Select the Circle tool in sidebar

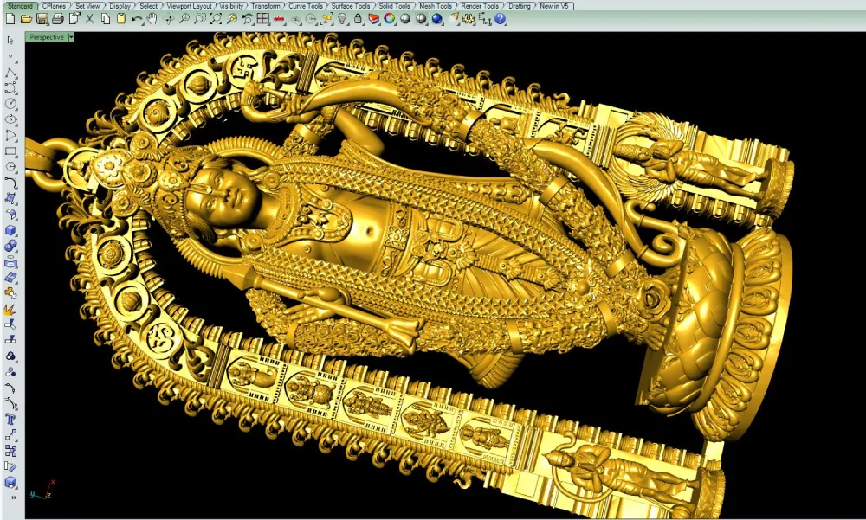click(10, 104)
